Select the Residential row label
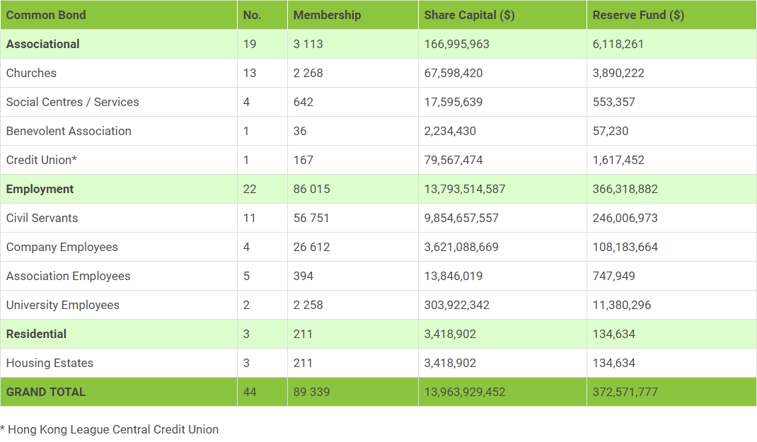 tap(36, 333)
